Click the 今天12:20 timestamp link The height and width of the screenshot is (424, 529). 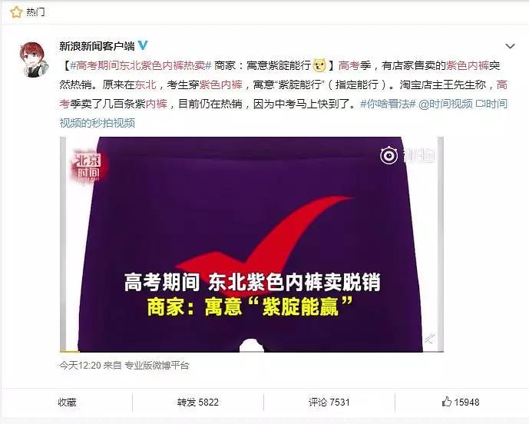click(81, 366)
